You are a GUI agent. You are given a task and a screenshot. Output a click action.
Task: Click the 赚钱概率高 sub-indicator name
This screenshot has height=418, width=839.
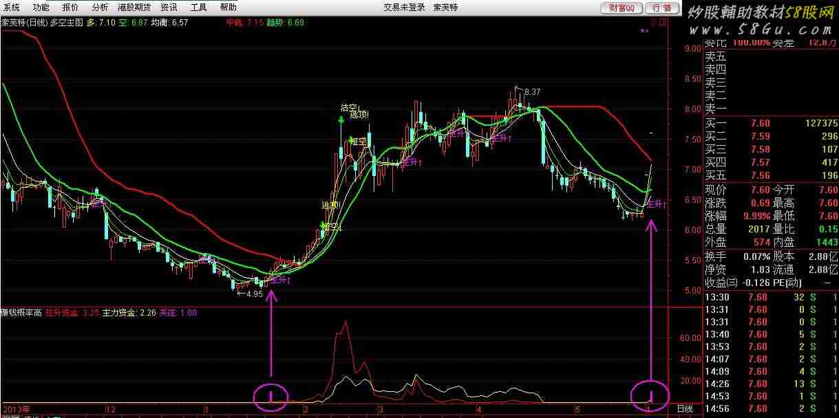pos(21,313)
